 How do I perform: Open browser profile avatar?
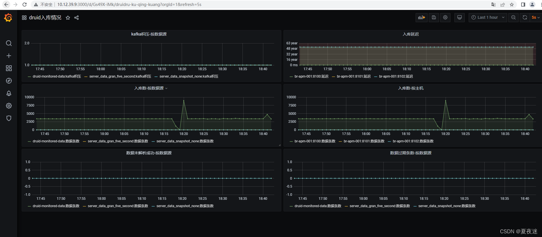click(532, 5)
